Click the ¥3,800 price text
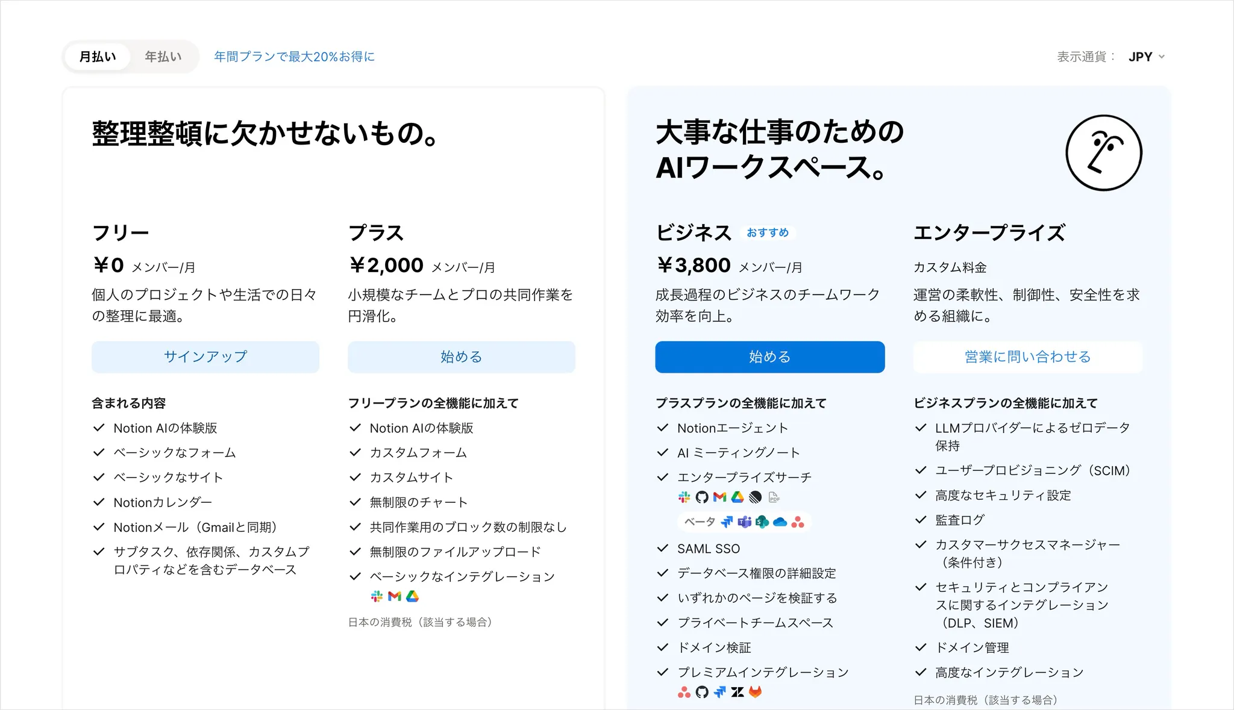 click(x=694, y=266)
